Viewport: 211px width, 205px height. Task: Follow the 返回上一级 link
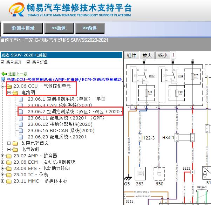coord(18,74)
